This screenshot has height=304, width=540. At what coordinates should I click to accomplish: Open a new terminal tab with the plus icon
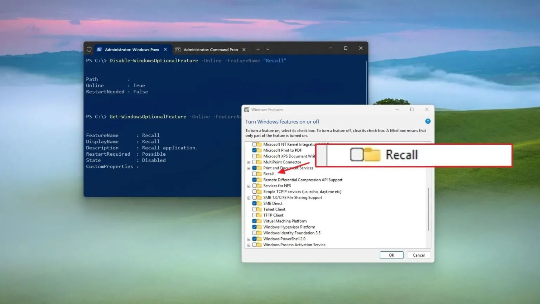[x=258, y=49]
